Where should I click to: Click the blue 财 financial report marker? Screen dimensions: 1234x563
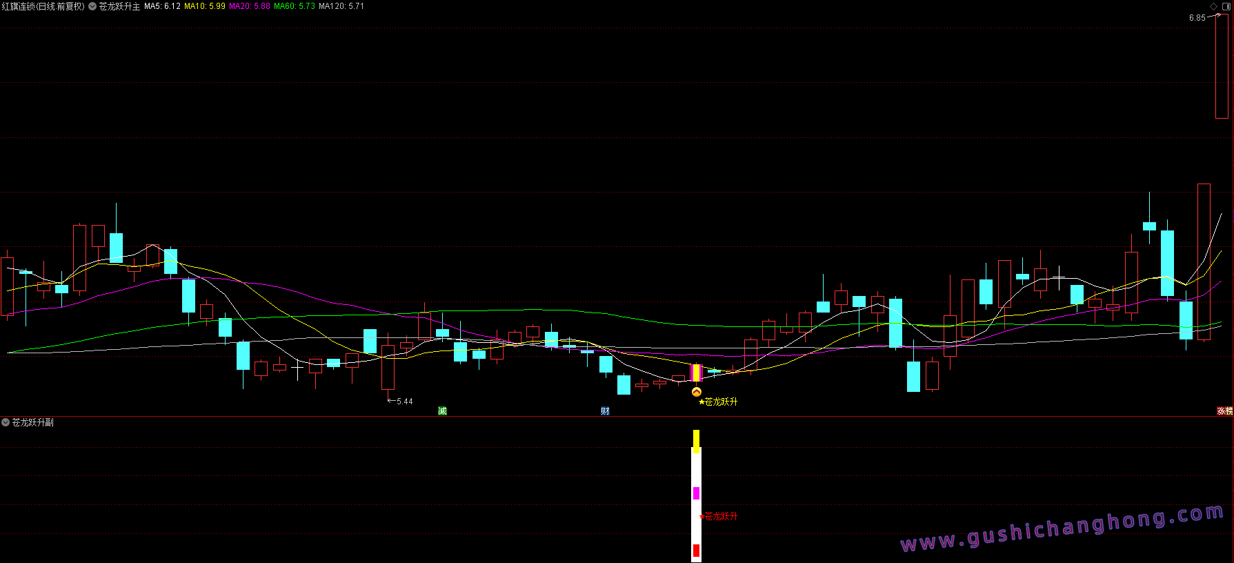605,411
